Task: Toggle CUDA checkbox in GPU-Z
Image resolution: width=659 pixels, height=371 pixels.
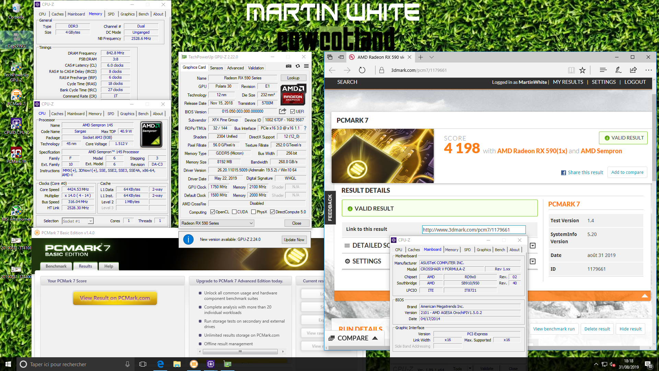Action: 234,212
